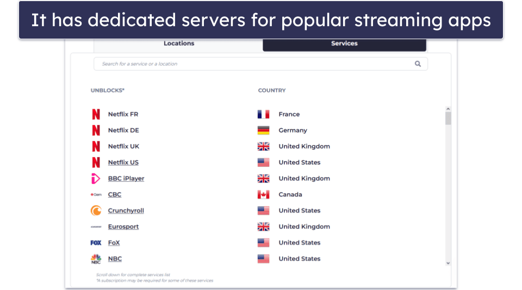This screenshot has height=290, width=522.
Task: Click the US flag in Netflix US row
Action: [x=263, y=162]
